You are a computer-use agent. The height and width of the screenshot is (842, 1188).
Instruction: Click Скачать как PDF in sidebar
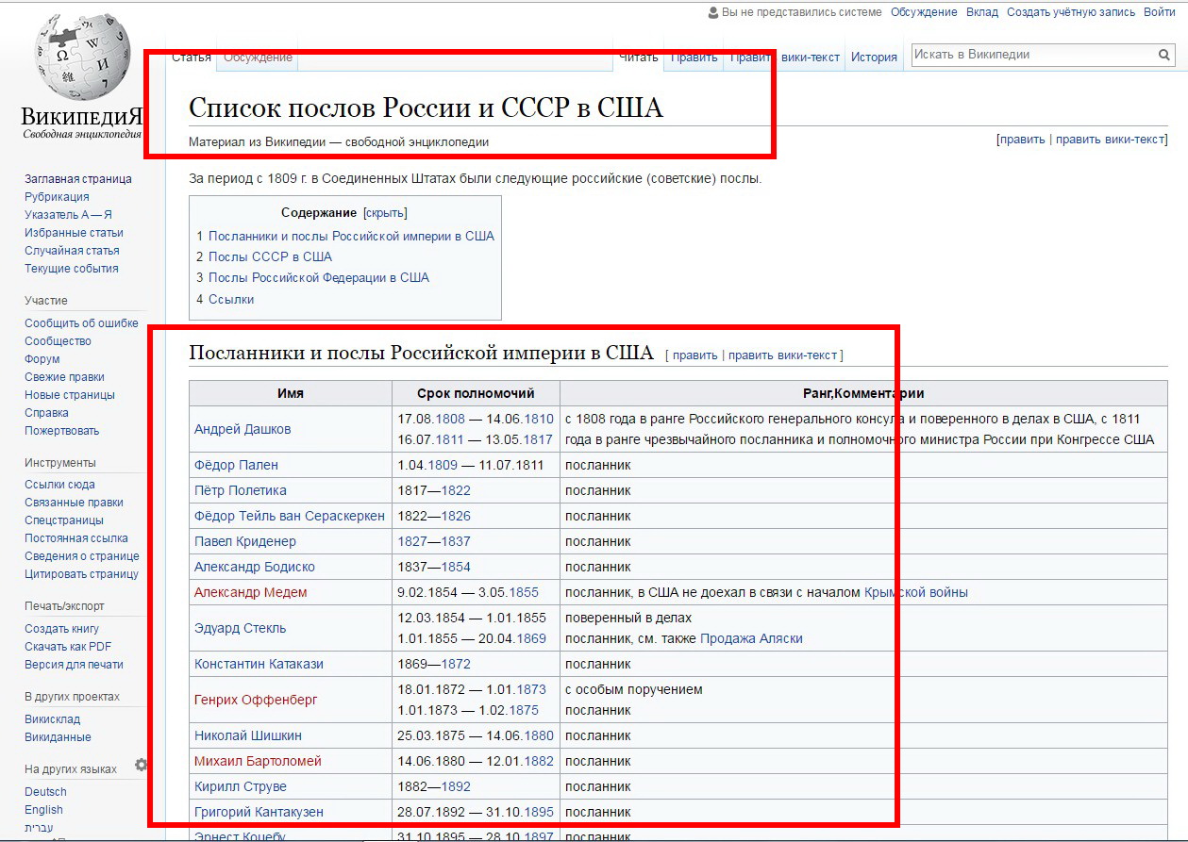point(68,647)
